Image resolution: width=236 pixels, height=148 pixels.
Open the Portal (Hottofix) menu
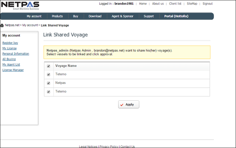coord(176,16)
